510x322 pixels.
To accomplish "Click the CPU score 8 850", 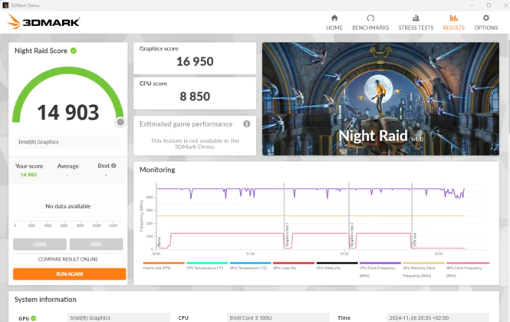I will point(195,97).
